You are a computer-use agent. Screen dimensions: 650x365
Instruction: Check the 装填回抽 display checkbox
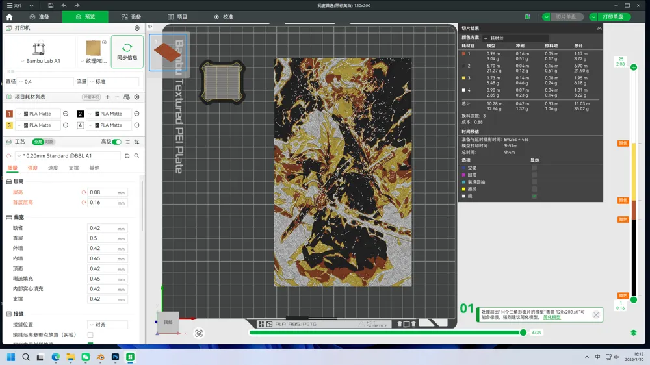point(534,182)
